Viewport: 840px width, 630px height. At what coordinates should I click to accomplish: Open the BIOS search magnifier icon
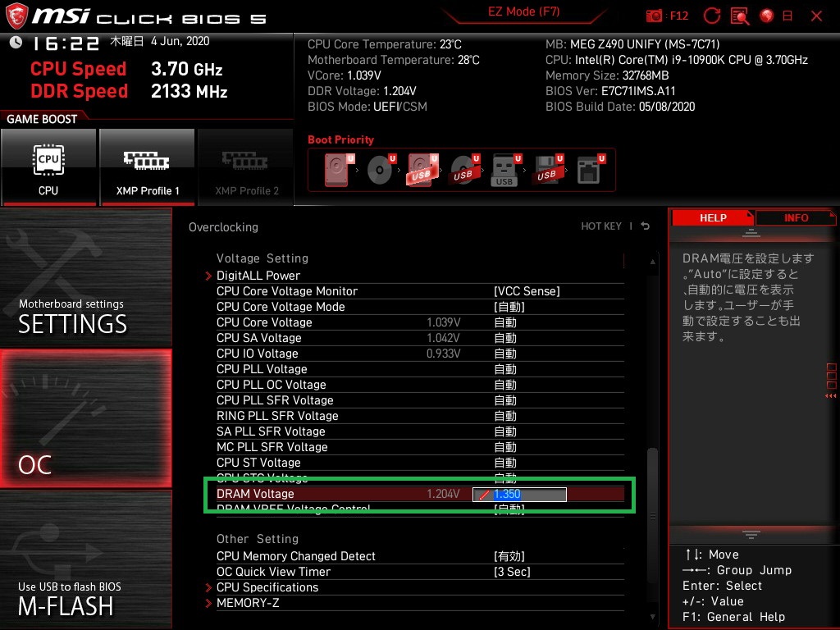[740, 16]
